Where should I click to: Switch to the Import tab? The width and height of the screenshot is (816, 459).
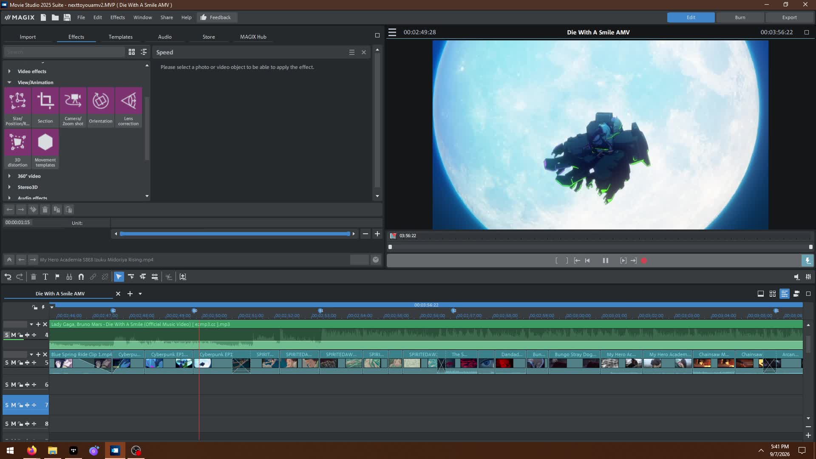pos(28,37)
